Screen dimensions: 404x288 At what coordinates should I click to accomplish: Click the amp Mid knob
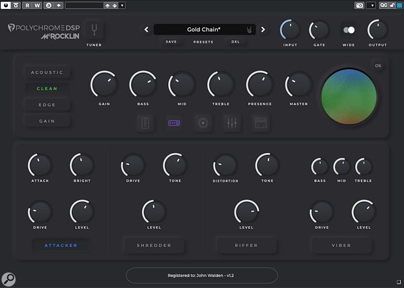click(x=182, y=85)
